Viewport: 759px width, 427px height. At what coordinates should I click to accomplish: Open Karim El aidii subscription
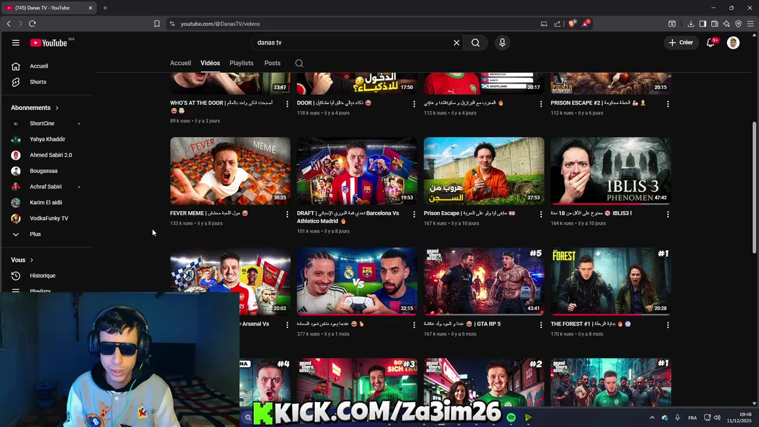(x=47, y=202)
